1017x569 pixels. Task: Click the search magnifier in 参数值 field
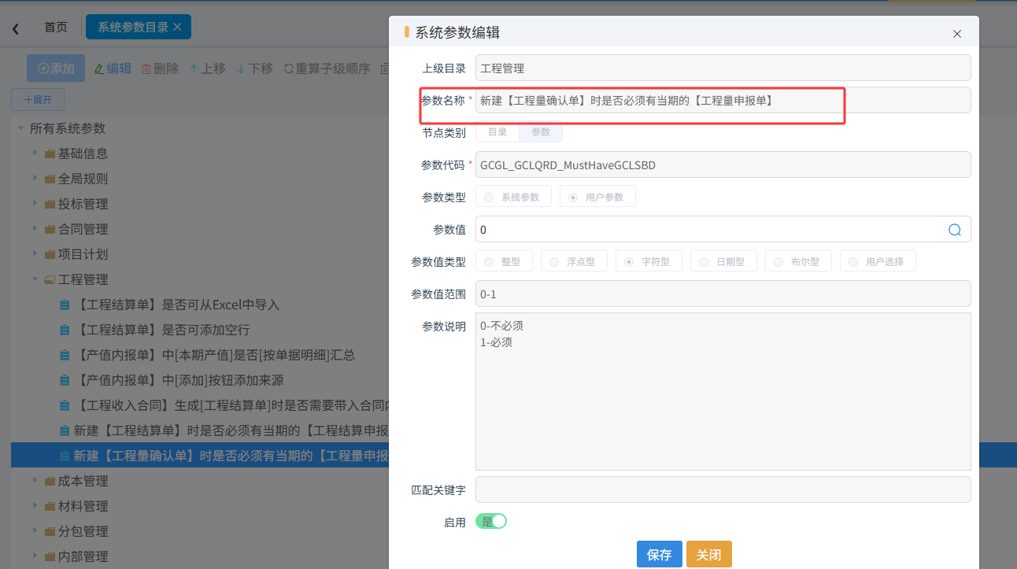[x=955, y=230]
